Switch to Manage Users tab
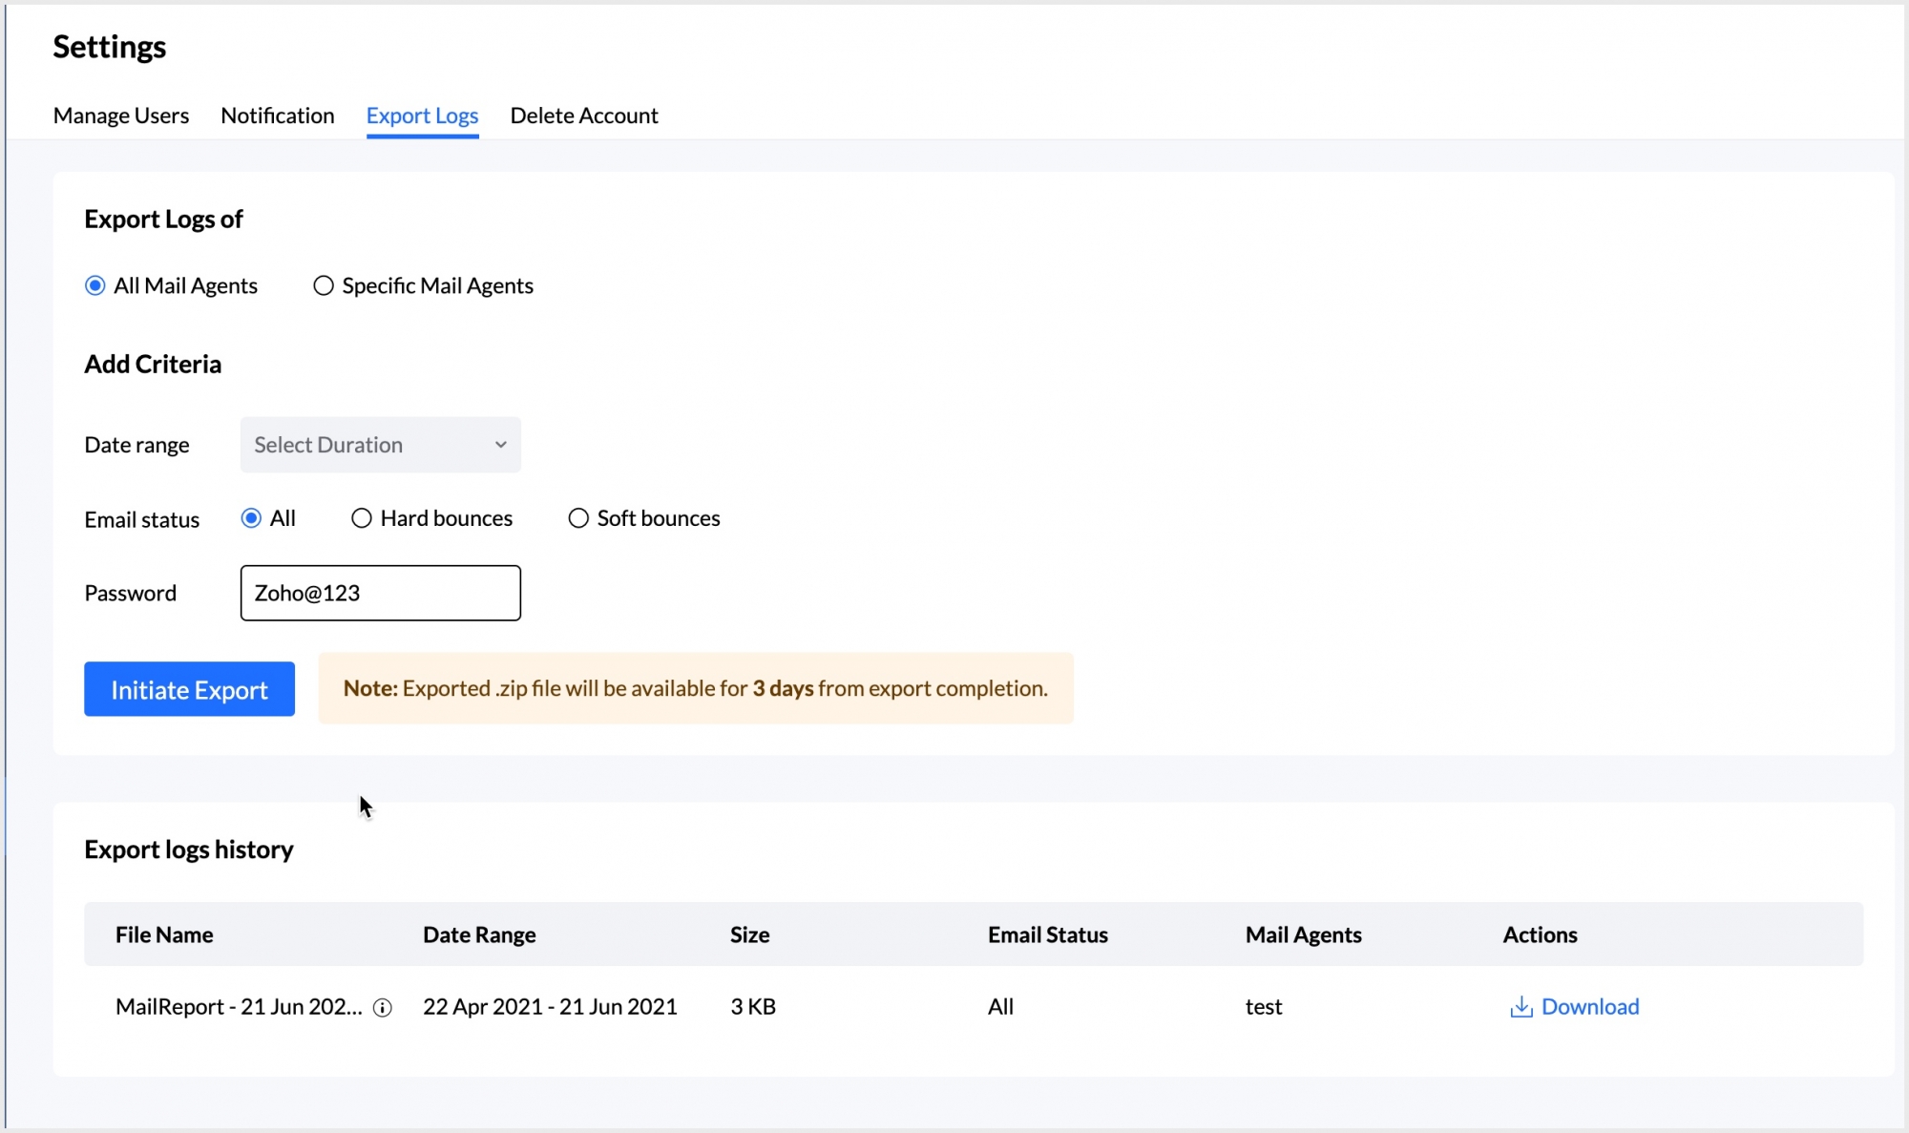Screen dimensions: 1909x1133 121,115
